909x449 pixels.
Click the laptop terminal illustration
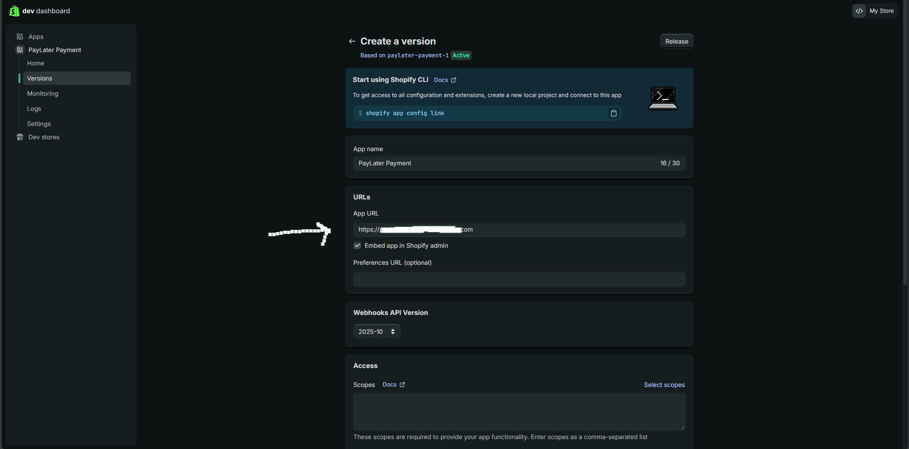[663, 99]
